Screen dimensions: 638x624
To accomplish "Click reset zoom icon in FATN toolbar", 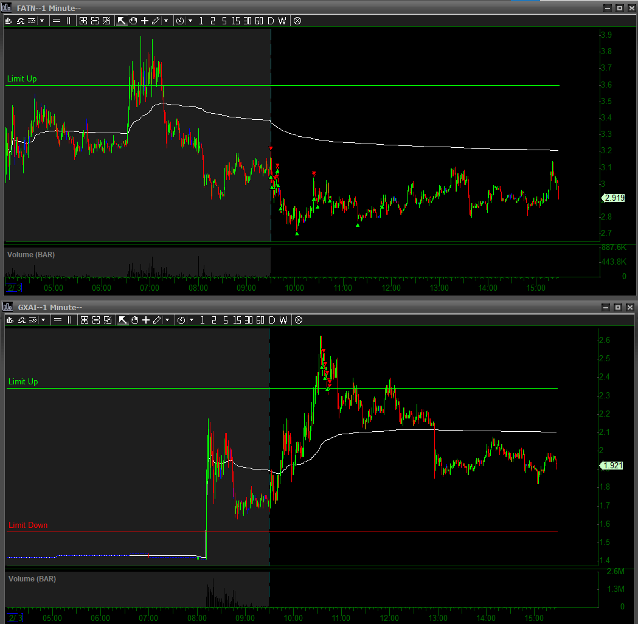I will pos(106,21).
